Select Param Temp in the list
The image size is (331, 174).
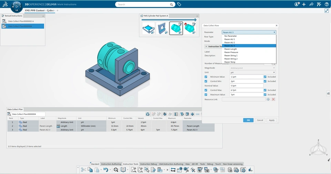click(x=249, y=62)
